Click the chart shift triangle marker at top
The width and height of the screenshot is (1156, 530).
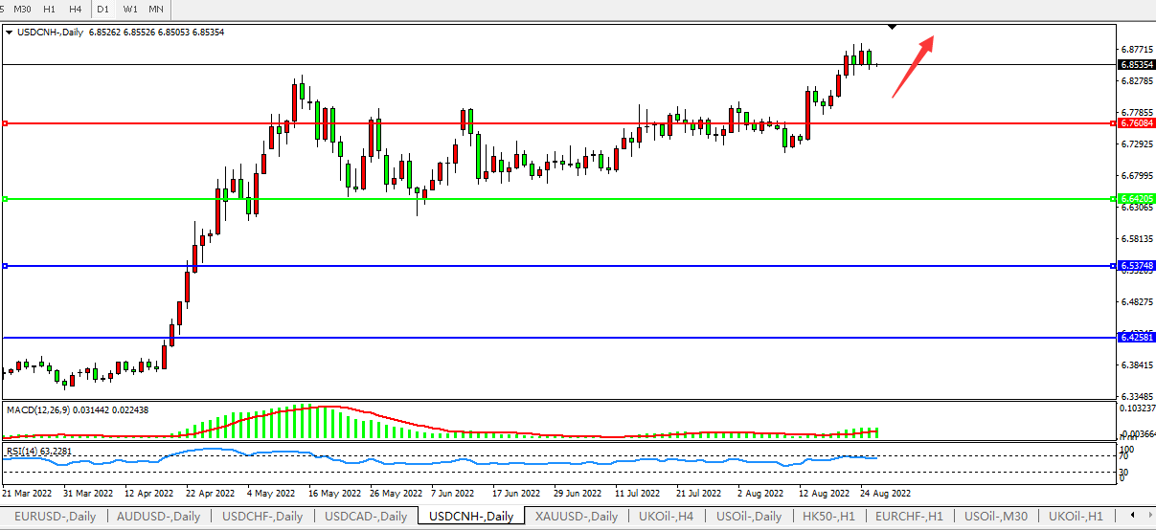point(892,27)
